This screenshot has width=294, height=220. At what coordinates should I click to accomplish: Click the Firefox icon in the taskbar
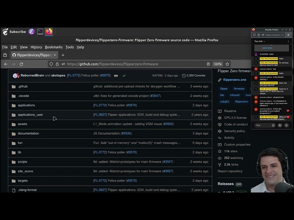tap(49, 32)
